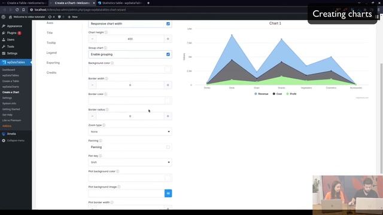Open 'Getting Started' submenu link
Image resolution: width=383 pixels, height=215 pixels.
click(11, 109)
